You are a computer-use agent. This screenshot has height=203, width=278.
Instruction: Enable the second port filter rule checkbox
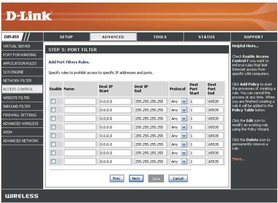point(53,110)
